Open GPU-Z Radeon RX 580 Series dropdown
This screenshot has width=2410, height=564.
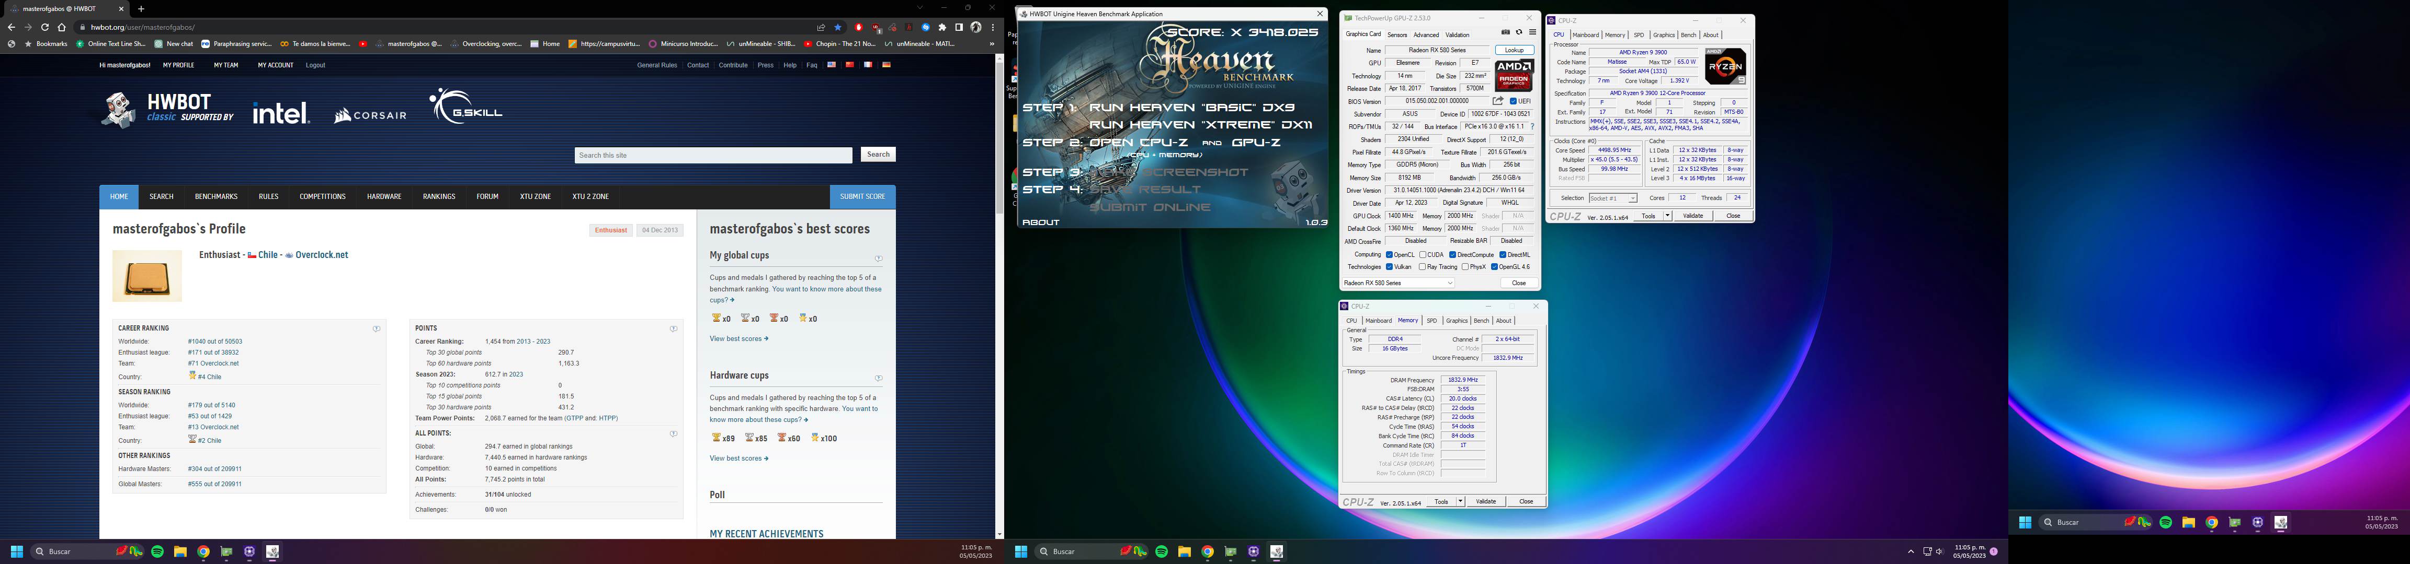[x=1399, y=283]
